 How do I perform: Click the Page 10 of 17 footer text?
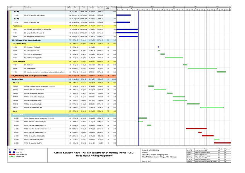[147, 161]
